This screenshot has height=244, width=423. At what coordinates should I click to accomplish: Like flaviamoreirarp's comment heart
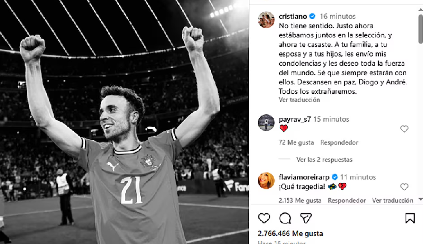tap(404, 186)
